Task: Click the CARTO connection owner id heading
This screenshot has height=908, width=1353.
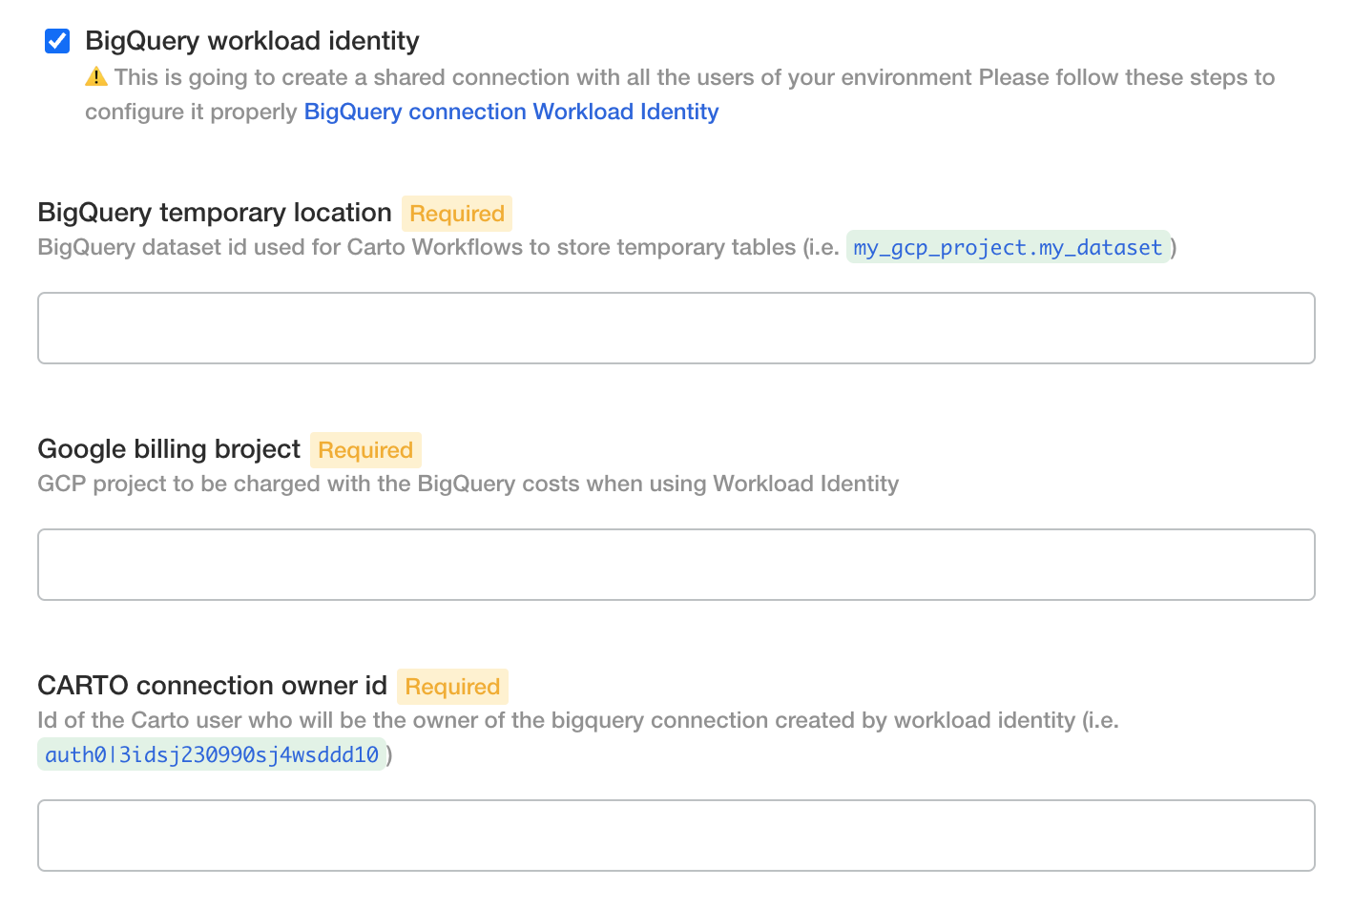Action: 212,686
